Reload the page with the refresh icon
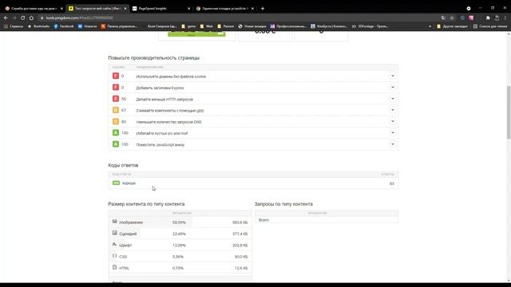 (x=23, y=18)
